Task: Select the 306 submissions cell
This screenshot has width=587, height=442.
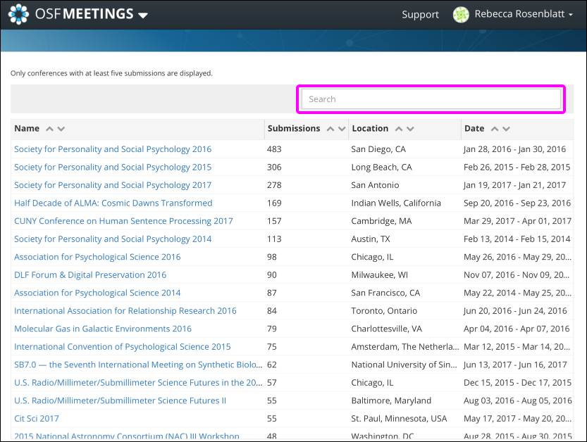Action: click(x=274, y=167)
